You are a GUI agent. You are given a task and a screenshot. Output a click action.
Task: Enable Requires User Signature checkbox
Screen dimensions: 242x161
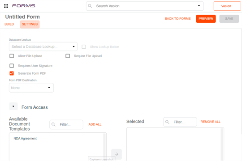pos(12,66)
